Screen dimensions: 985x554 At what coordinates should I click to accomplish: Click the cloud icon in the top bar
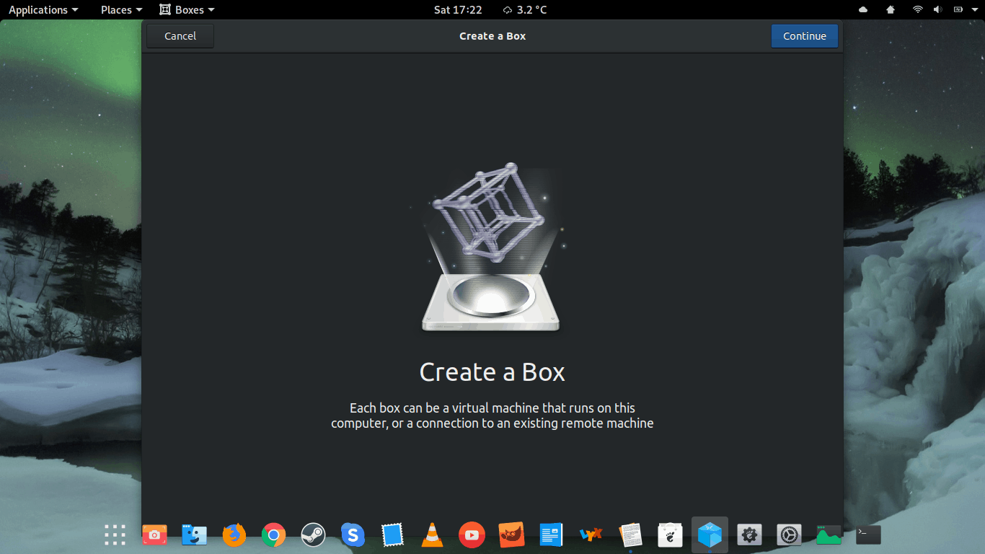(x=863, y=10)
